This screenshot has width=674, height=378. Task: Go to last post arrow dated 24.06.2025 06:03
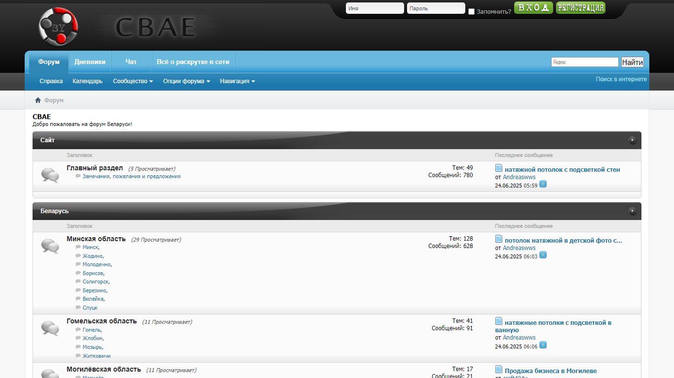click(x=543, y=255)
